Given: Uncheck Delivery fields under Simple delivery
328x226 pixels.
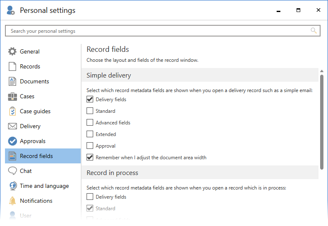Looking at the screenshot, I should [90, 100].
